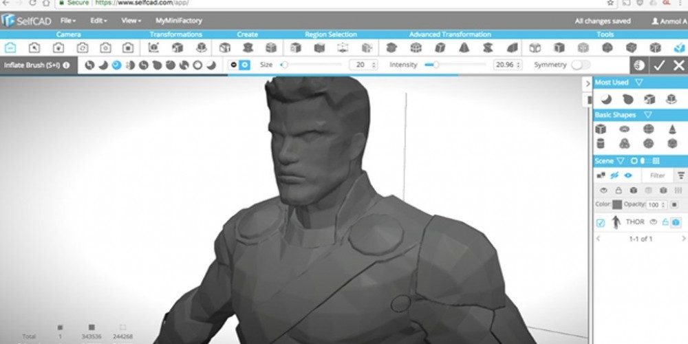Viewport: 688px width, 344px height.
Task: Click the group objects icon in Scene panel
Action: pos(601,175)
